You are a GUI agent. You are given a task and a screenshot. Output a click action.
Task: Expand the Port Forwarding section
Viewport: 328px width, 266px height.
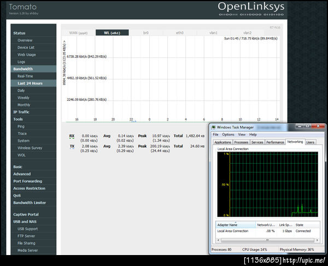pos(27,181)
